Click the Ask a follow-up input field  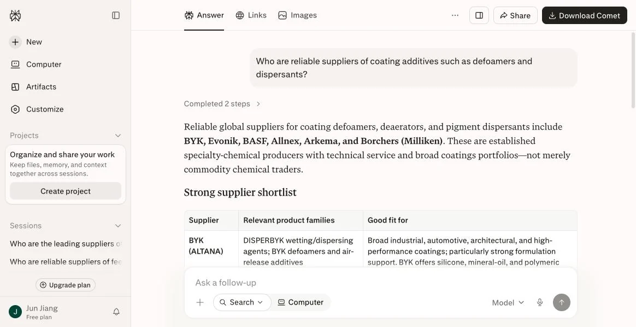pos(380,283)
